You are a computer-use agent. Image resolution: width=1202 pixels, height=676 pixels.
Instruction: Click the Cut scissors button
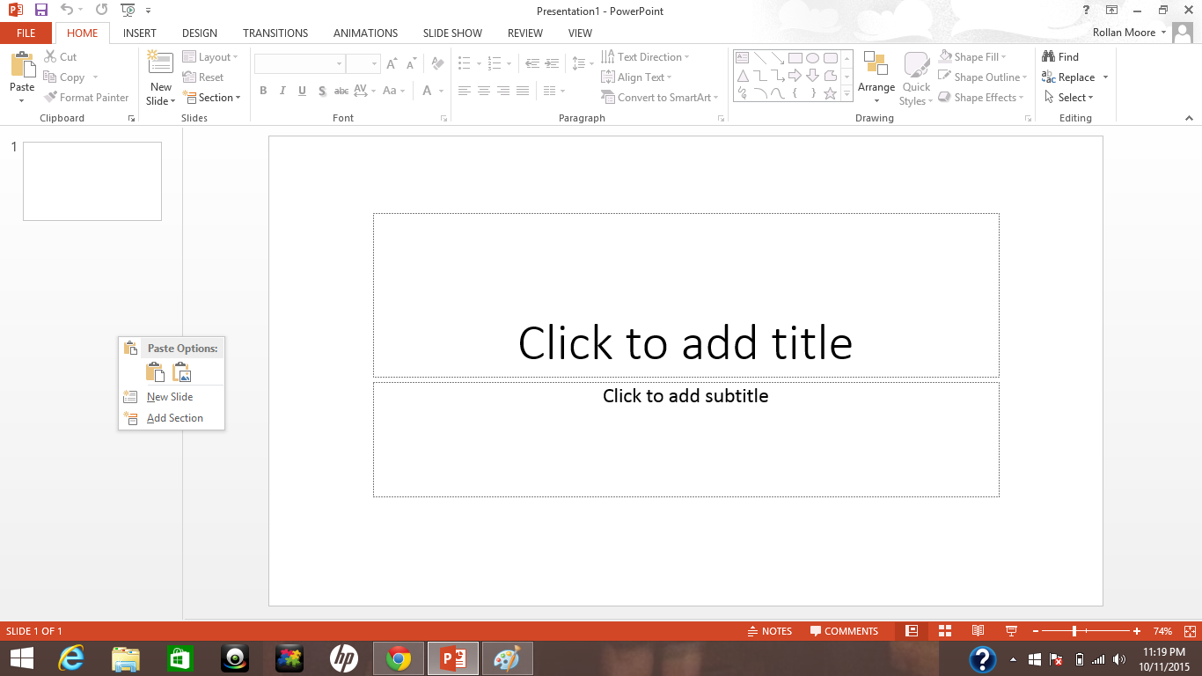click(62, 56)
